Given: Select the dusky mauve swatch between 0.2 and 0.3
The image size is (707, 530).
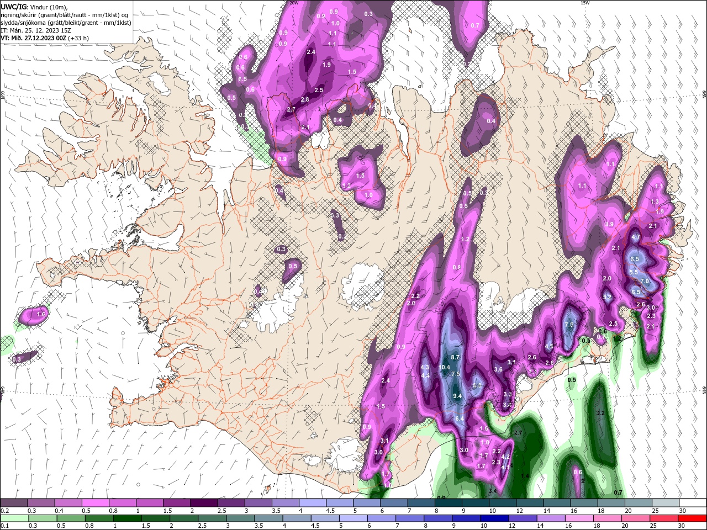Looking at the screenshot, I should point(14,503).
